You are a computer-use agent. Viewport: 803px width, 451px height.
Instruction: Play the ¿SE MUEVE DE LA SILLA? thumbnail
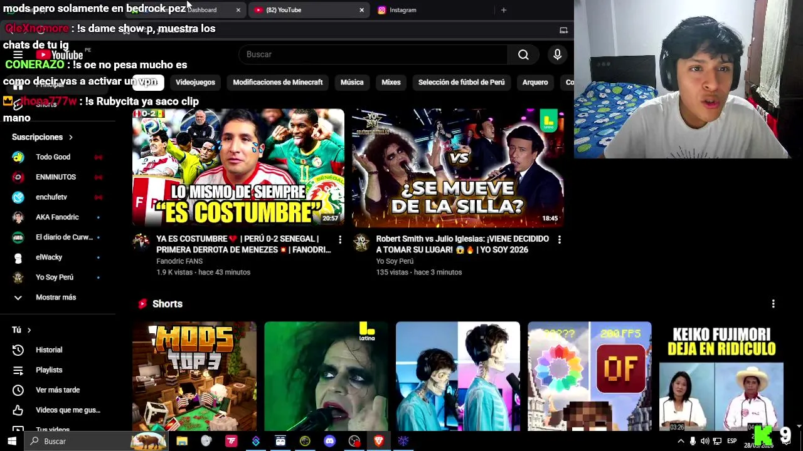coord(458,168)
